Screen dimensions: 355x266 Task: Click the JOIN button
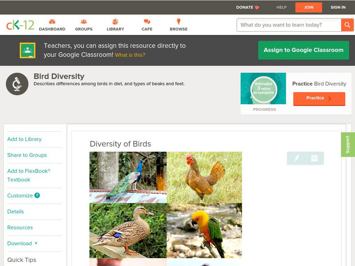(x=308, y=8)
